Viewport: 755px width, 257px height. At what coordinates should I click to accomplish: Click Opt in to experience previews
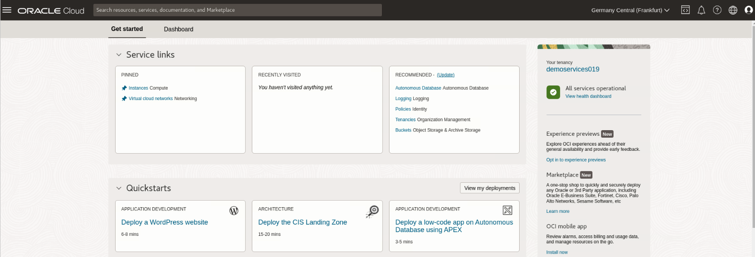[x=576, y=160]
